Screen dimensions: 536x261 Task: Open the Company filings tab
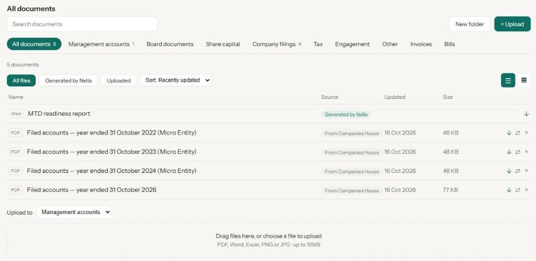tap(277, 44)
